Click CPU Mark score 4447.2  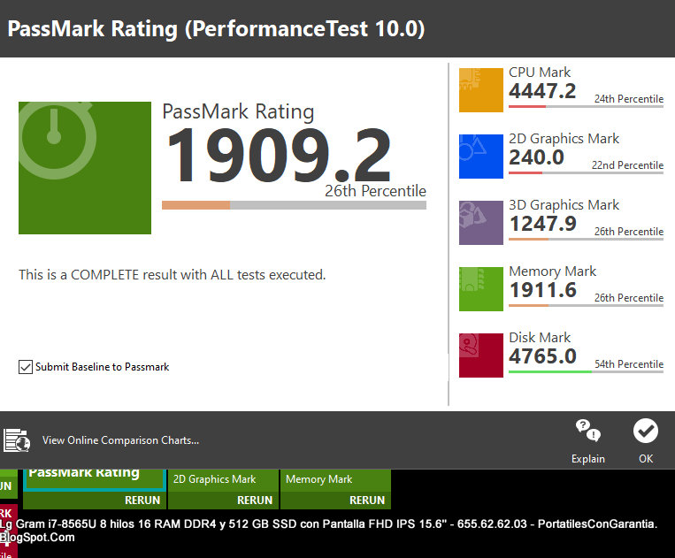542,91
